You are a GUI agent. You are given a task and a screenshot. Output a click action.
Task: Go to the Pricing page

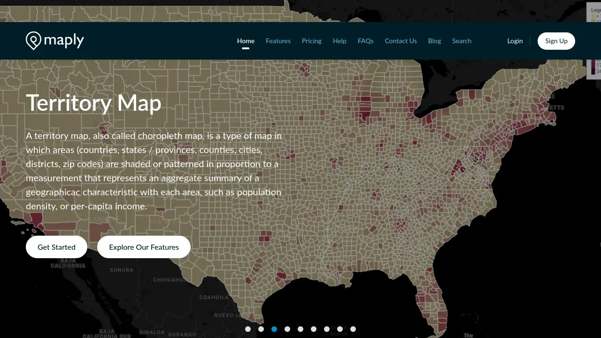click(x=312, y=41)
